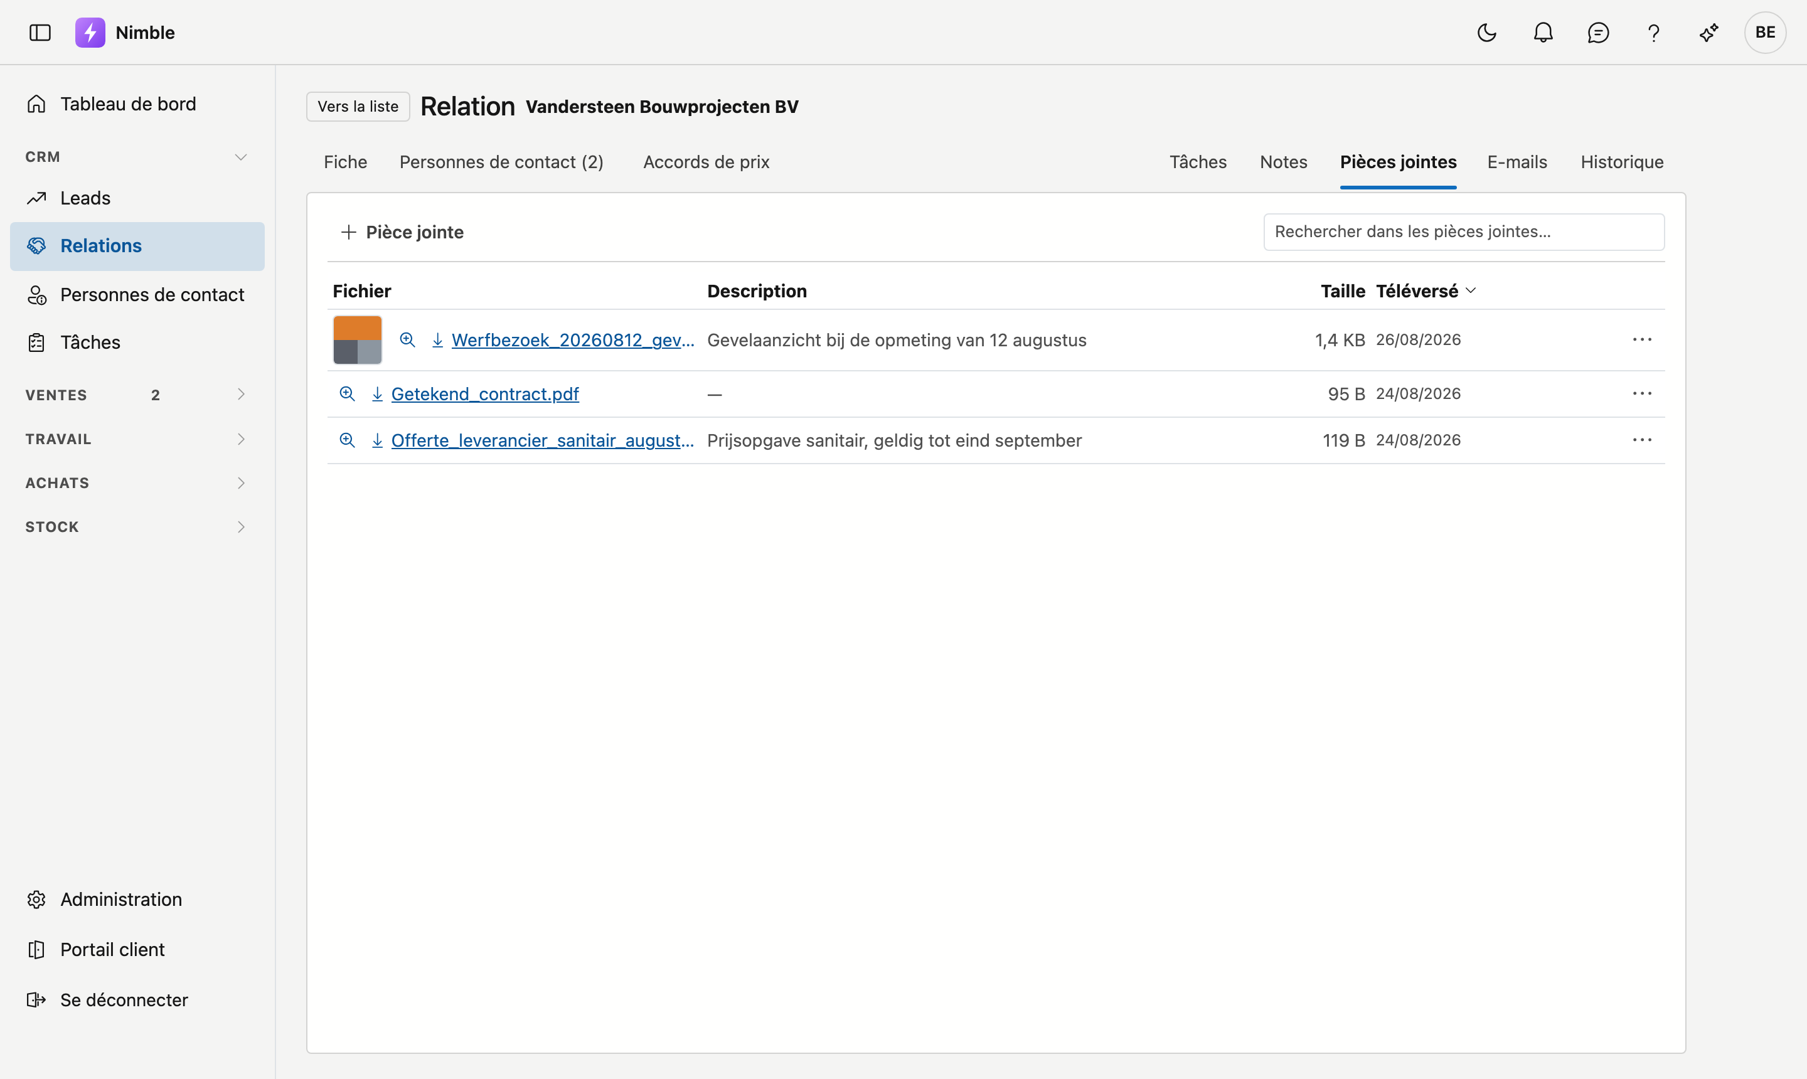
Task: Collapse the CRM section chevron
Action: (x=241, y=157)
